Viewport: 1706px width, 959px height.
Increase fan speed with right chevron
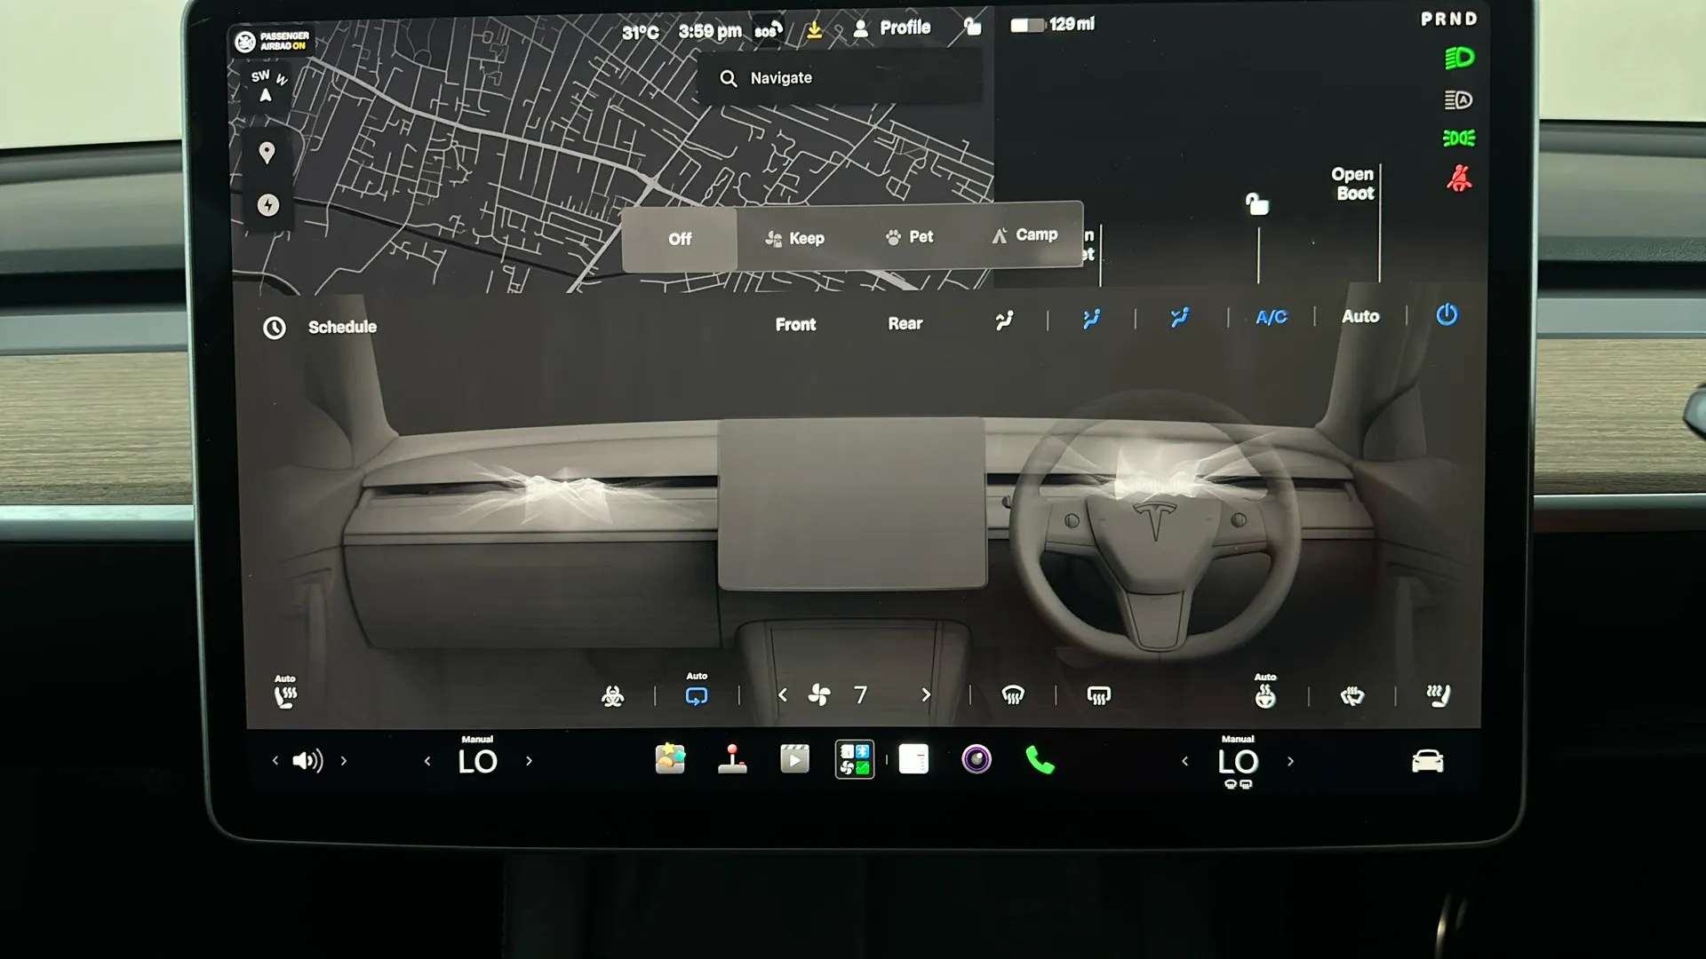(926, 695)
